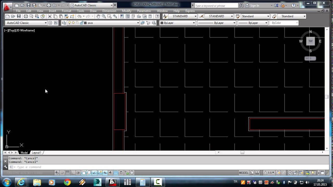The height and width of the screenshot is (187, 333).
Task: Open the DesignCenter icon
Action: point(128,16)
